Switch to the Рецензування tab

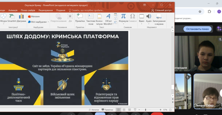46,10
